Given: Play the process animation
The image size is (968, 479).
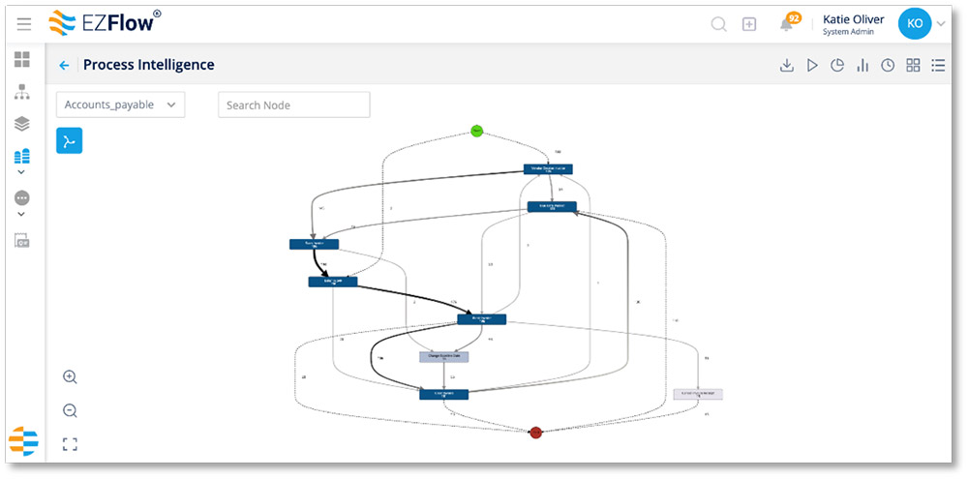Looking at the screenshot, I should tap(812, 66).
